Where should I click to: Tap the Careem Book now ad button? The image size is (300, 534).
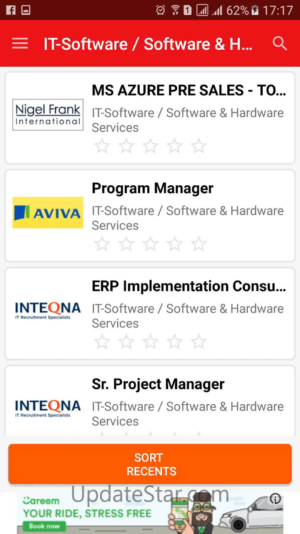click(44, 526)
